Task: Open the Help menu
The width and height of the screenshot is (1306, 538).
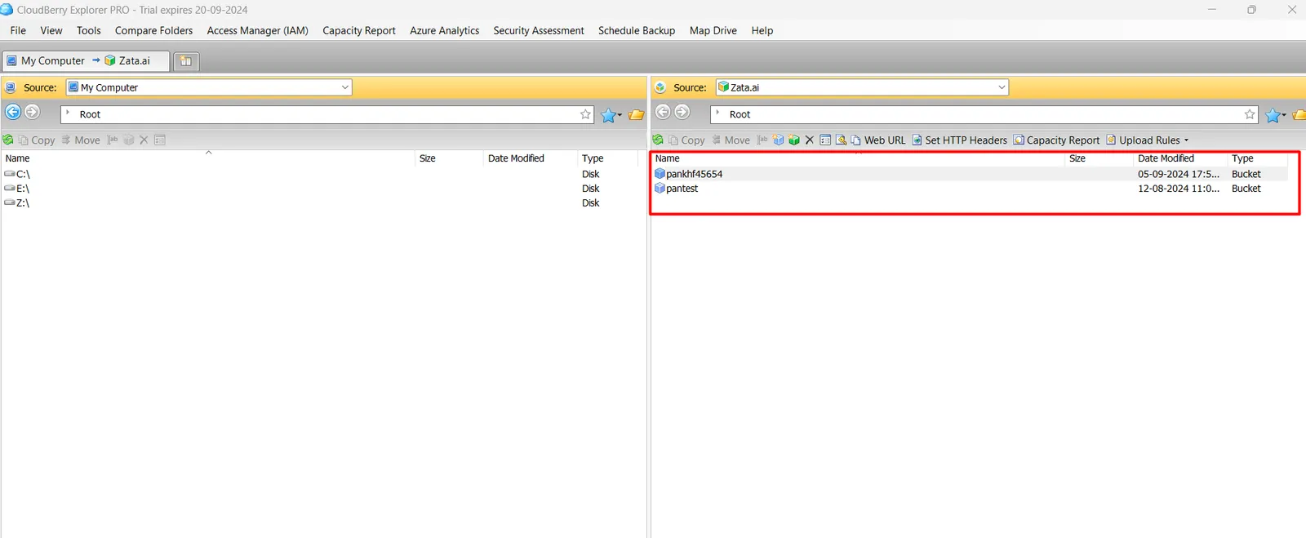Action: [762, 30]
